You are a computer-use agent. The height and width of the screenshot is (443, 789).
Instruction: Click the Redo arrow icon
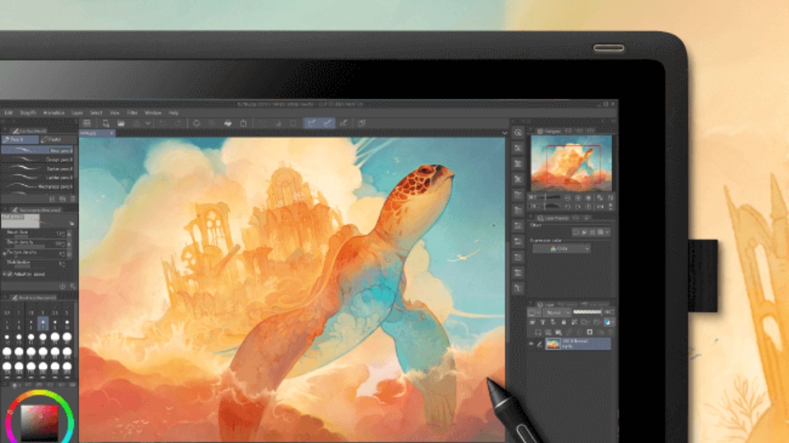click(x=178, y=123)
